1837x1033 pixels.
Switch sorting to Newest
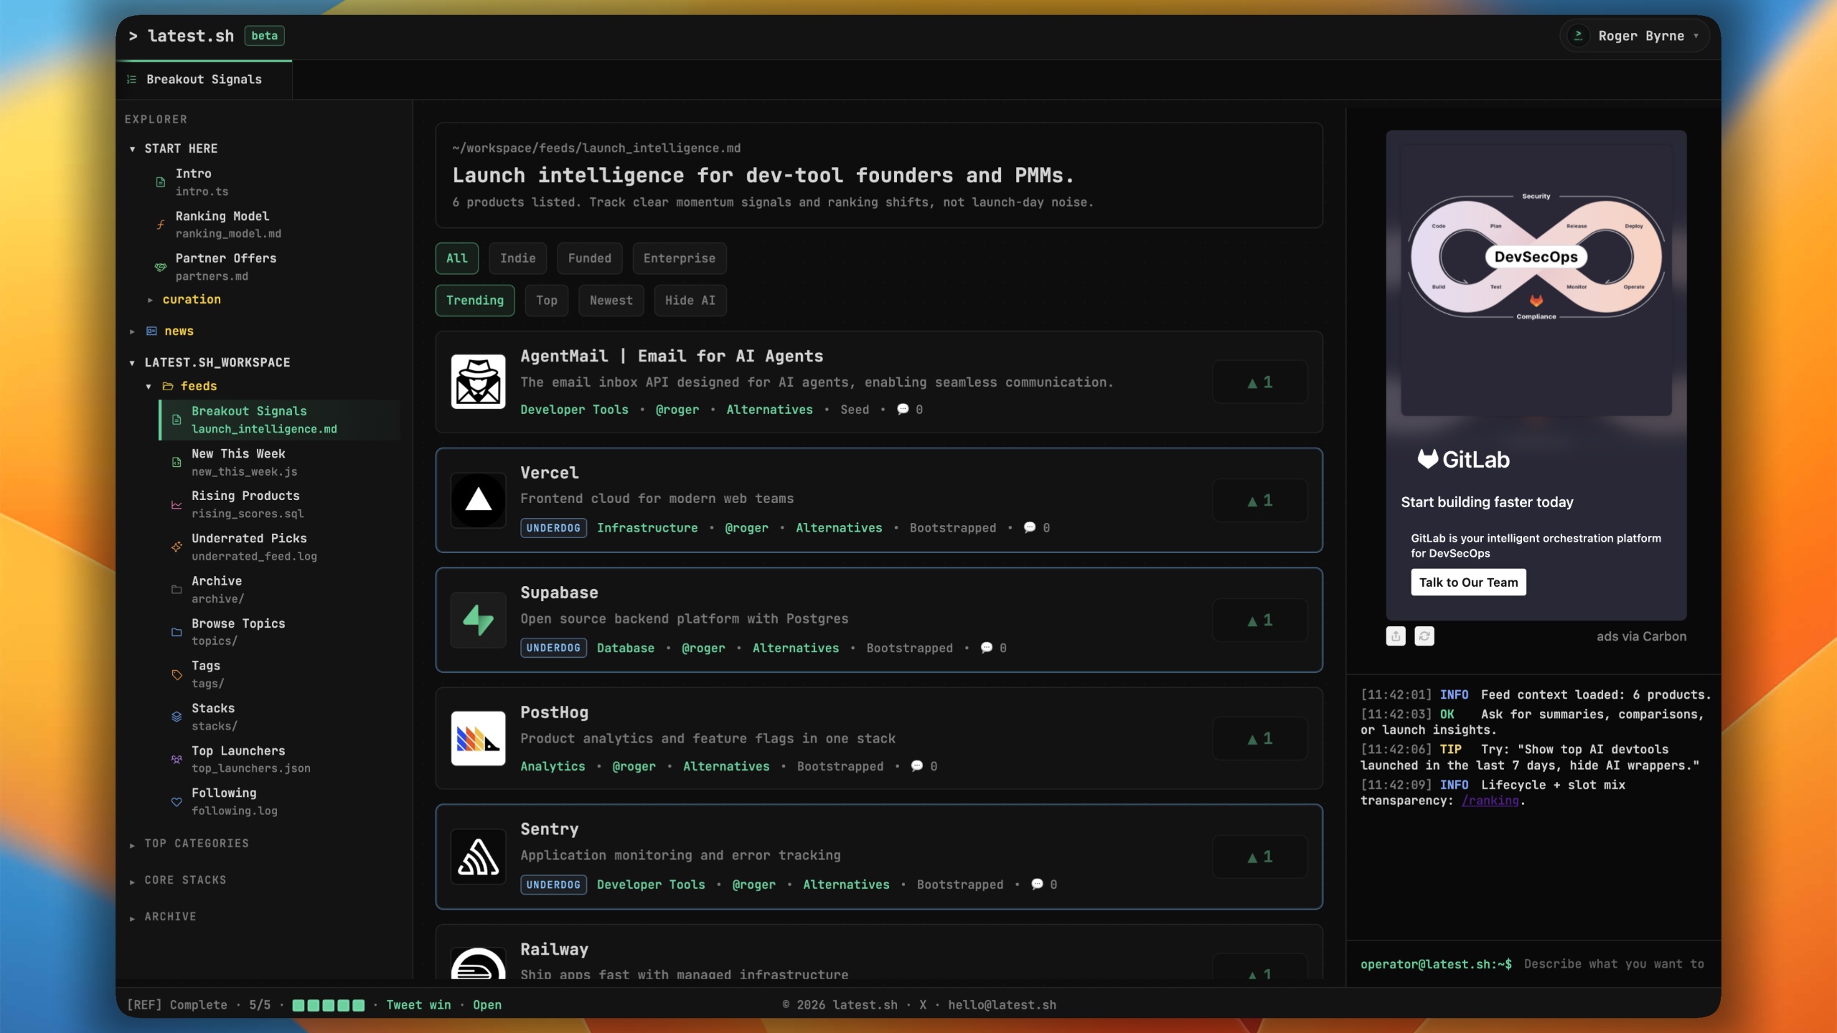[611, 300]
